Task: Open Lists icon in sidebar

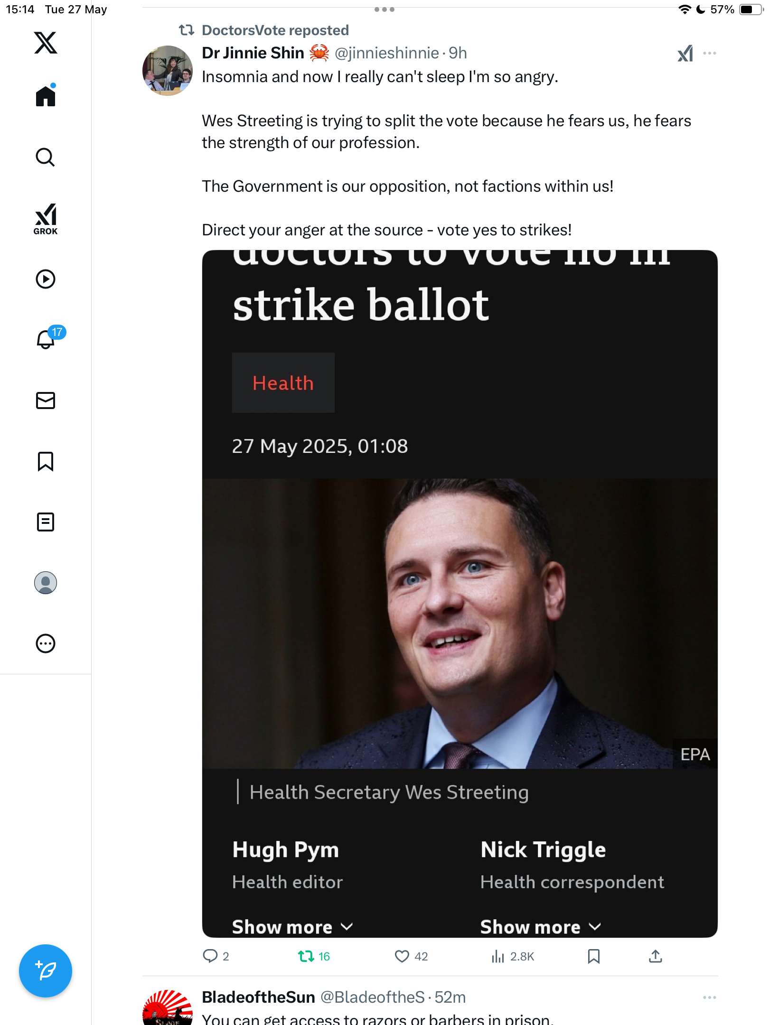Action: click(x=46, y=522)
